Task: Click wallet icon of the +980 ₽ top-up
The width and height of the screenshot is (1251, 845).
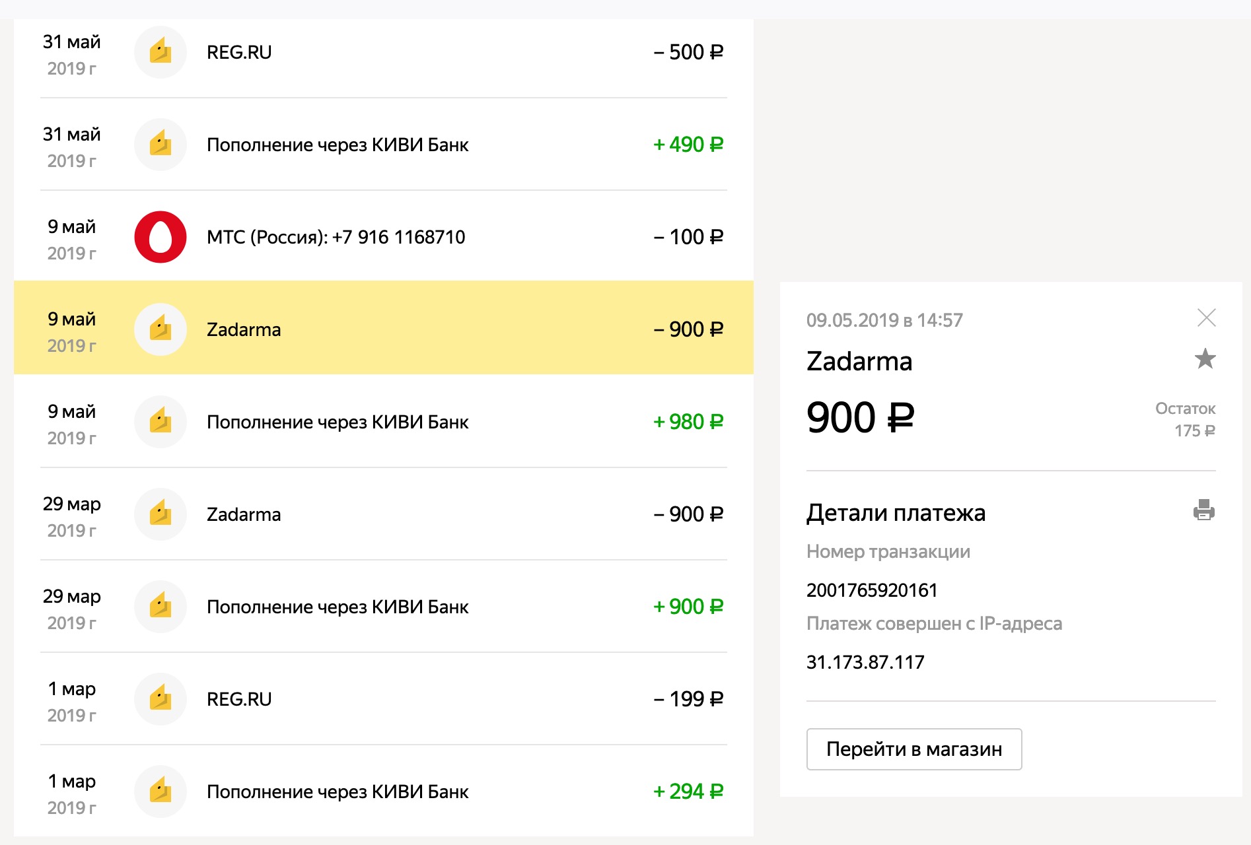Action: click(161, 422)
